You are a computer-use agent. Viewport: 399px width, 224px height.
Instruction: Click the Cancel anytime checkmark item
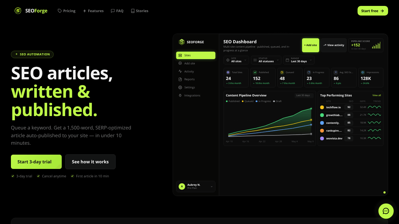pos(51,176)
